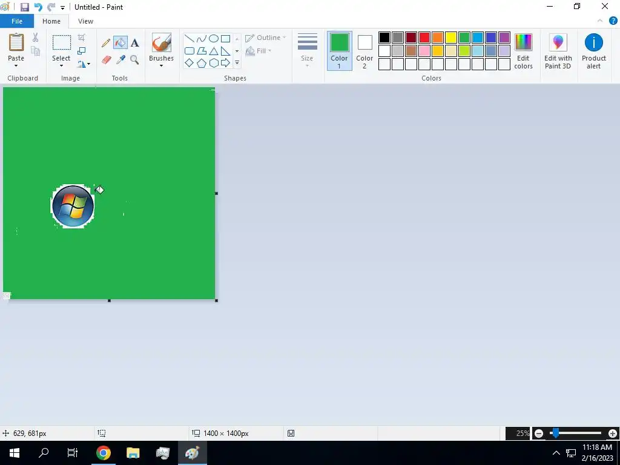Choose the Triangle shape
This screenshot has height=465, width=620.
pyautogui.click(x=214, y=51)
